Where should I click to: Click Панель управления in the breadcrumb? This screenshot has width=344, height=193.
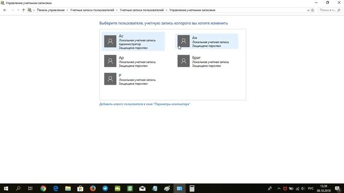coord(51,10)
